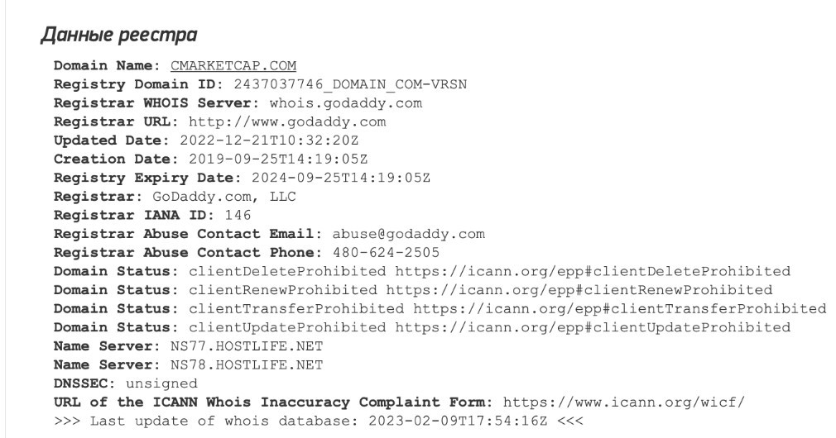Click the http://www.godaddy.com registrar URL

click(x=287, y=121)
